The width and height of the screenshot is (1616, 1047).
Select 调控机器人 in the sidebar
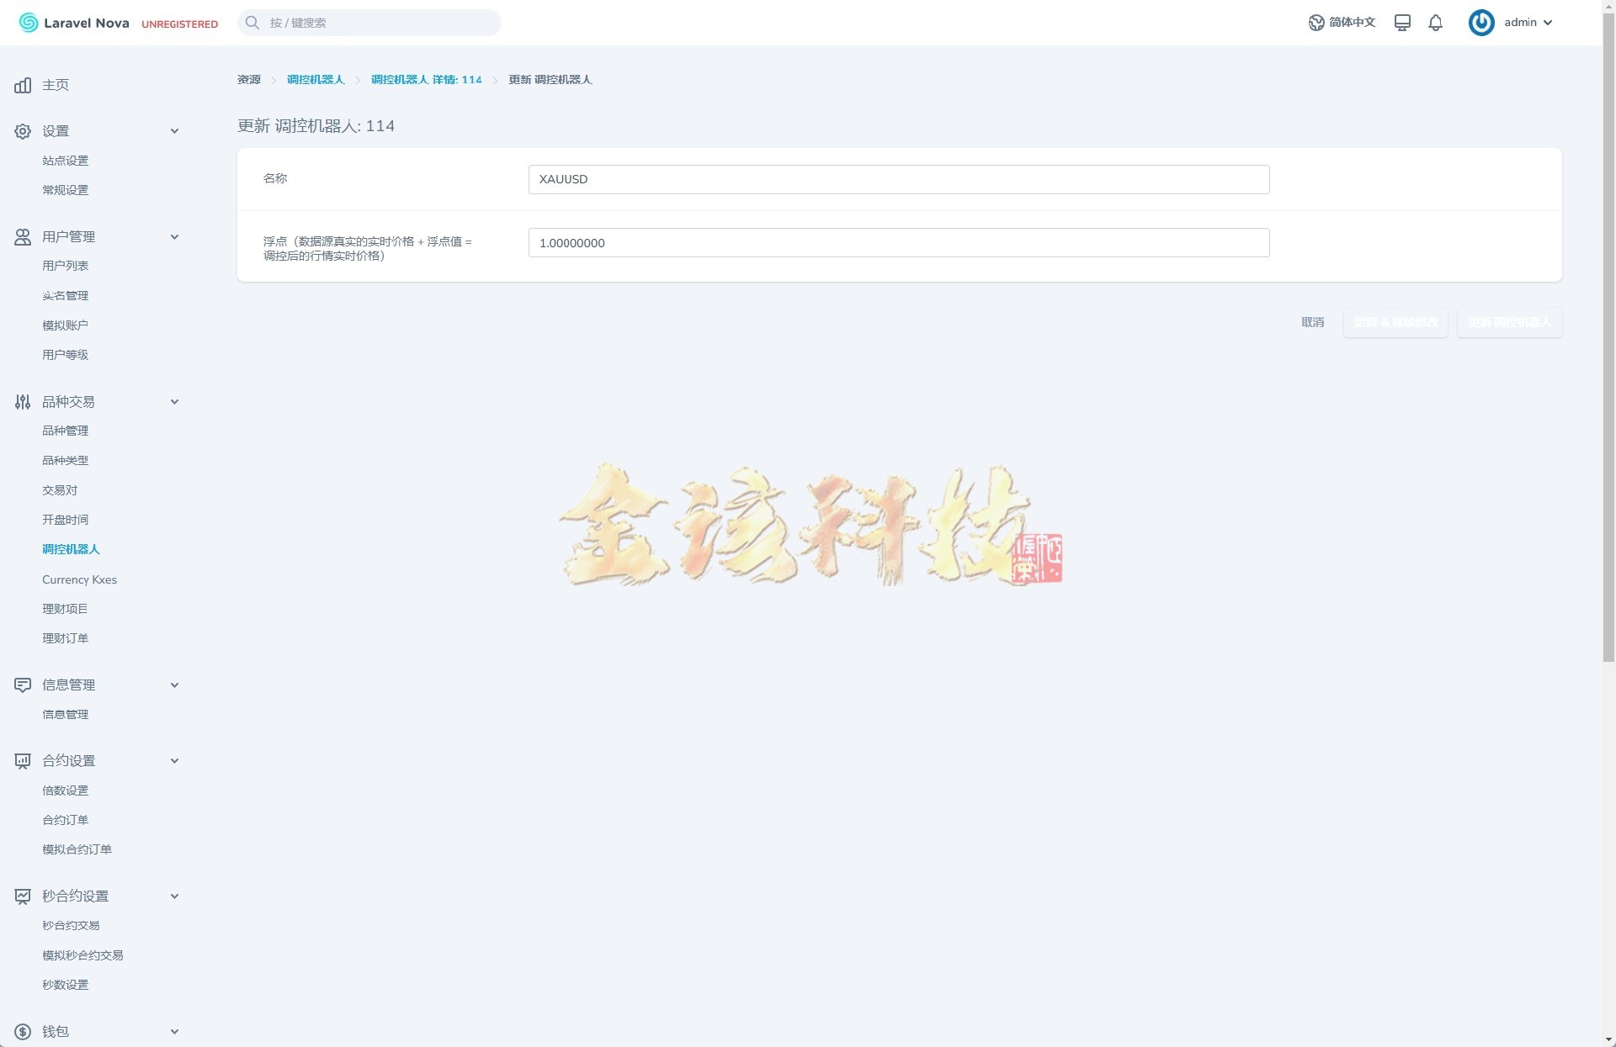pos(71,549)
